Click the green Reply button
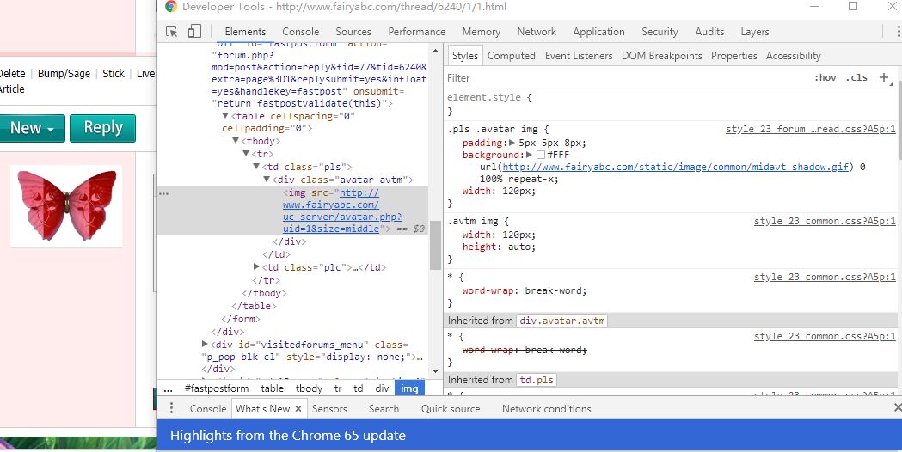The image size is (902, 452). pyautogui.click(x=102, y=128)
